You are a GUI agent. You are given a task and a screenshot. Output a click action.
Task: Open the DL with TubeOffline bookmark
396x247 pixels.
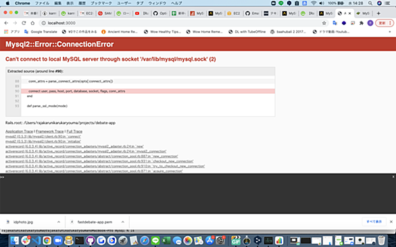pyautogui.click(x=247, y=32)
